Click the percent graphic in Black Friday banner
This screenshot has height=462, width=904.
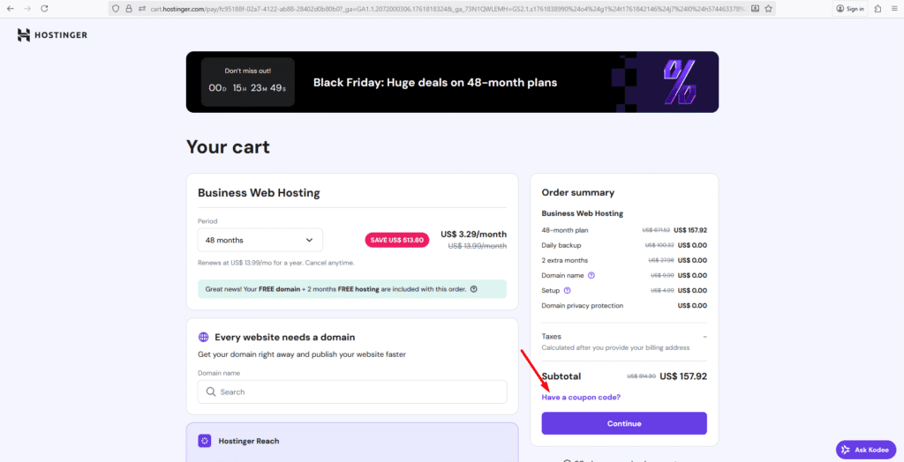point(680,82)
